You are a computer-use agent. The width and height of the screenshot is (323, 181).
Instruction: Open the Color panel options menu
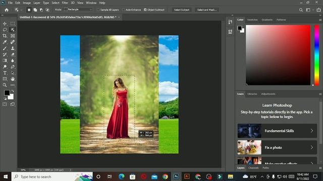coord(320,20)
